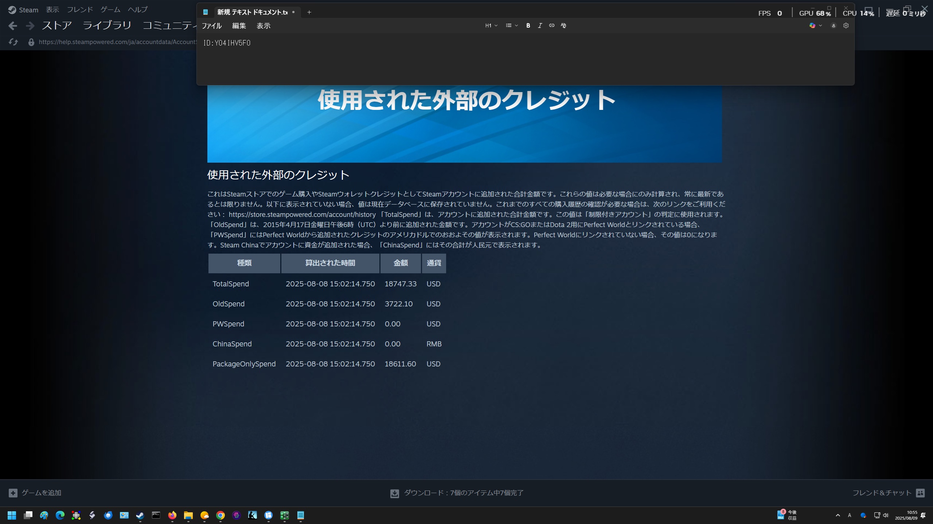Open Notepad settings gear
Image resolution: width=933 pixels, height=524 pixels.
click(x=846, y=25)
